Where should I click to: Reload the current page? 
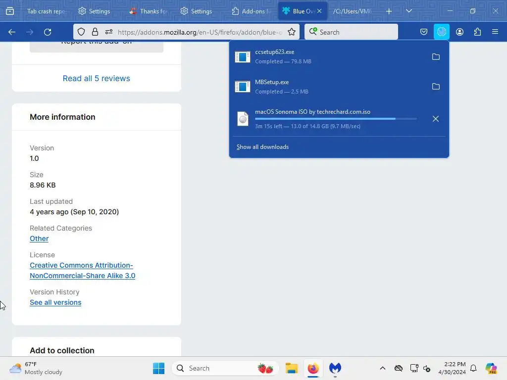48,32
